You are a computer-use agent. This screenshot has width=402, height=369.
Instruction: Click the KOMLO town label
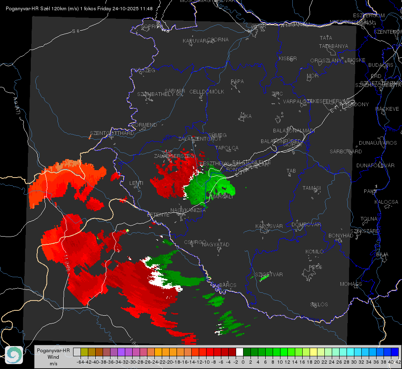315,252
